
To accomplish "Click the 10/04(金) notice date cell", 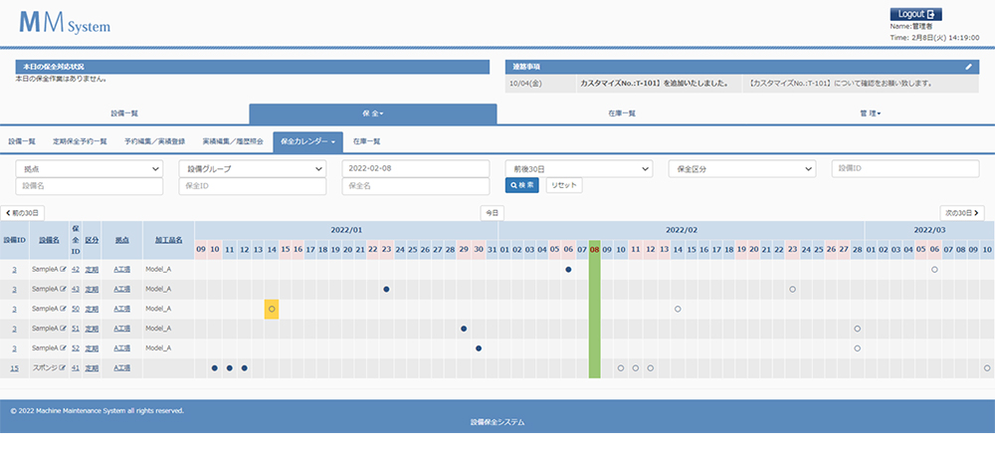I will point(539,84).
